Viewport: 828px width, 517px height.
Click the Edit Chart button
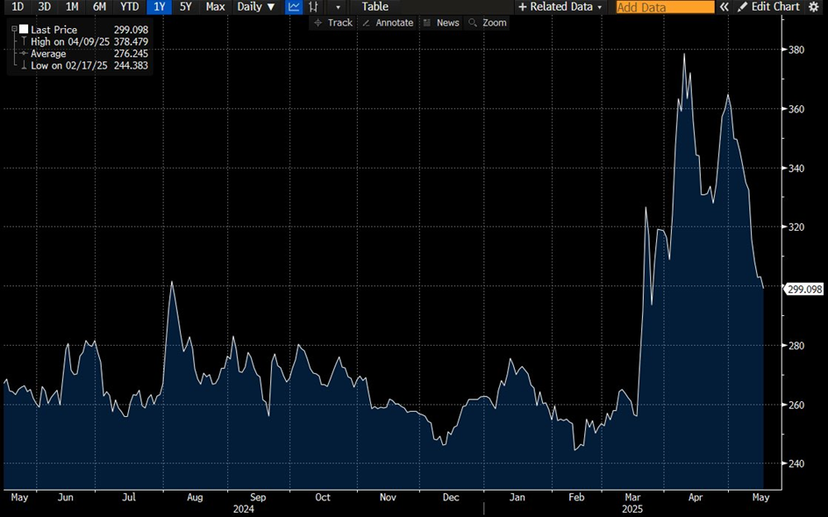click(768, 7)
